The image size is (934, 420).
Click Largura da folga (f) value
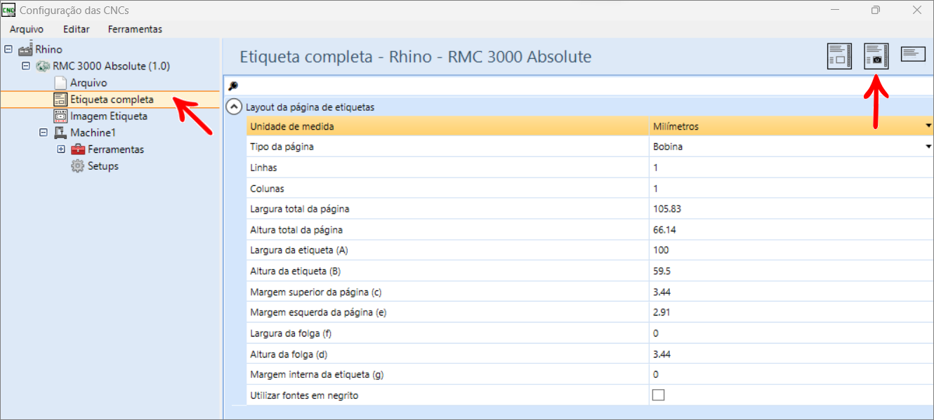(x=791, y=333)
